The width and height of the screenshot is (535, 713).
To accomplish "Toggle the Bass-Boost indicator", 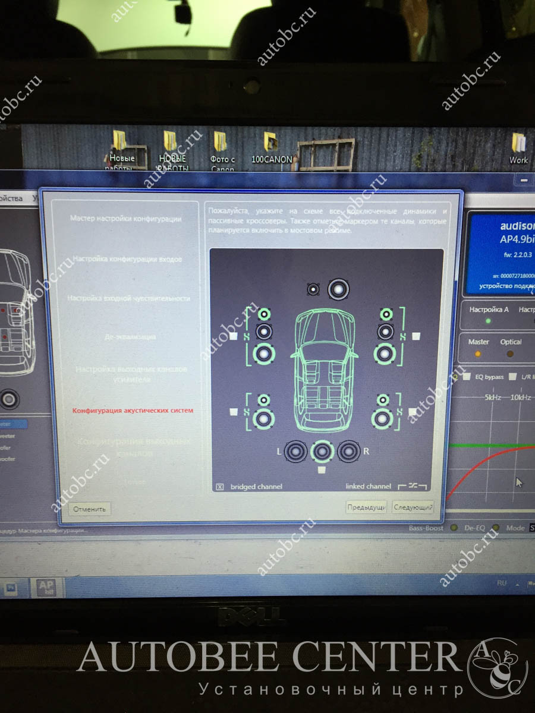I will 454,528.
